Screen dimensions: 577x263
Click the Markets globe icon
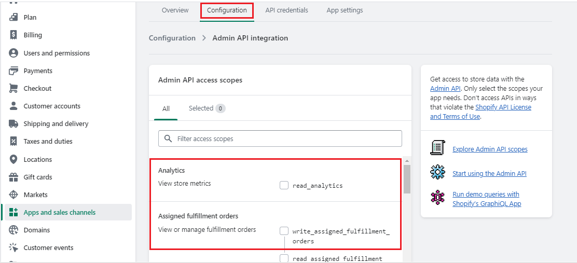tap(13, 195)
